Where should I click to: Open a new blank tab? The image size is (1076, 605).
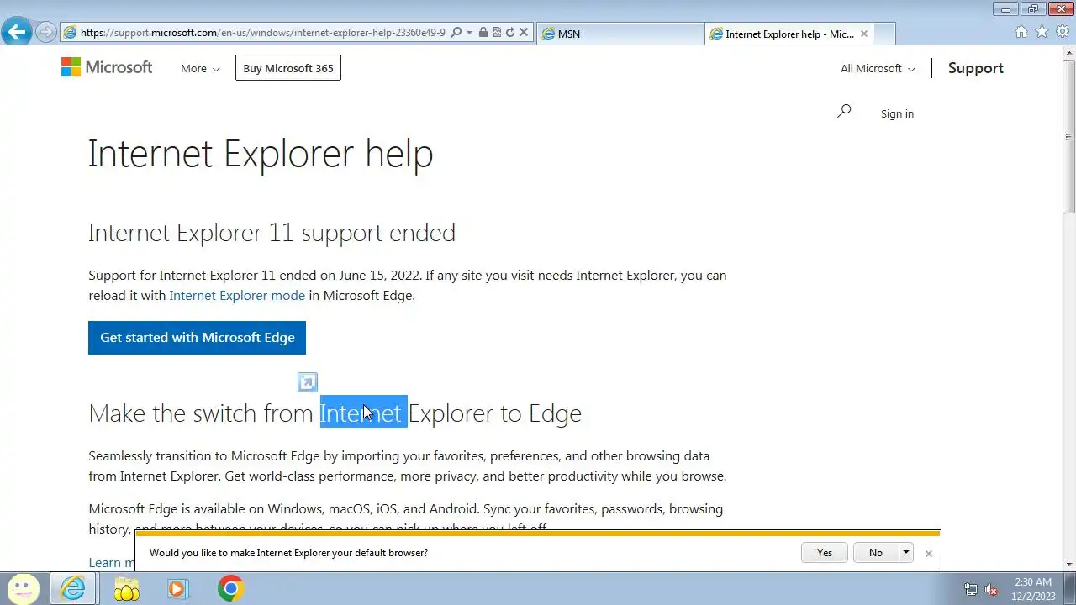(x=883, y=34)
